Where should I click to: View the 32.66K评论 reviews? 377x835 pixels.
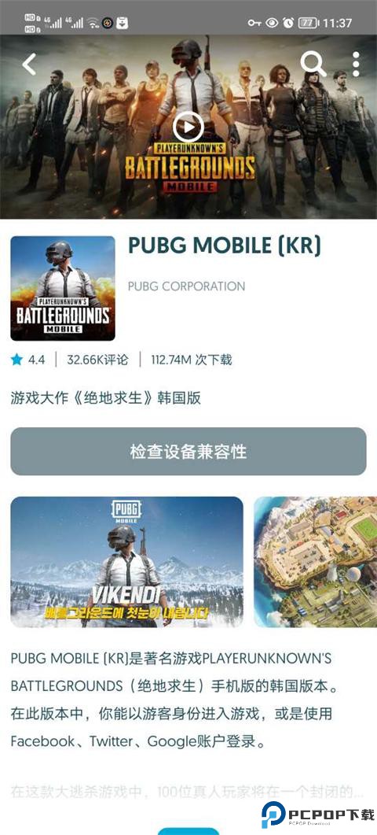(x=98, y=360)
